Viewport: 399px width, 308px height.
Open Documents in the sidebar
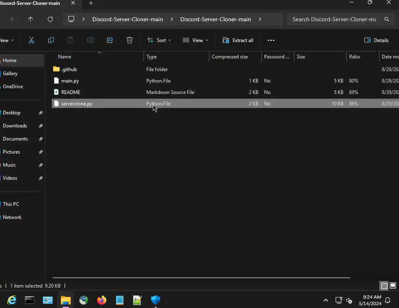click(x=22, y=139)
